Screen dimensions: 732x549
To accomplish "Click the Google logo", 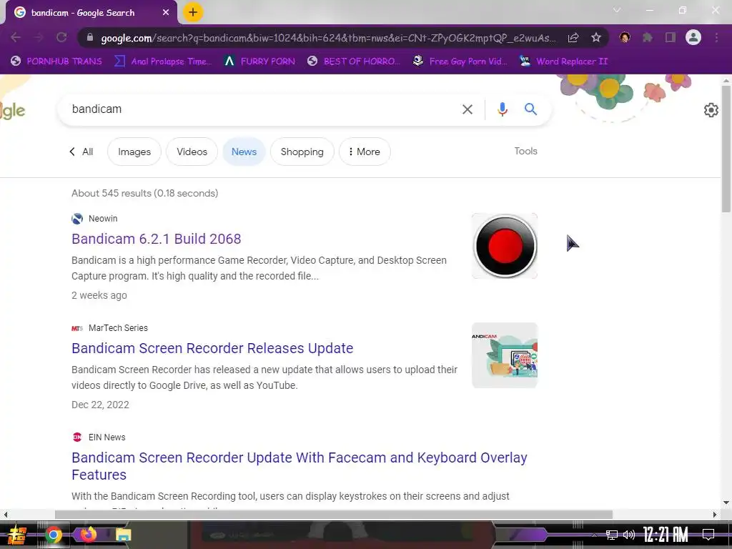I will point(13,111).
